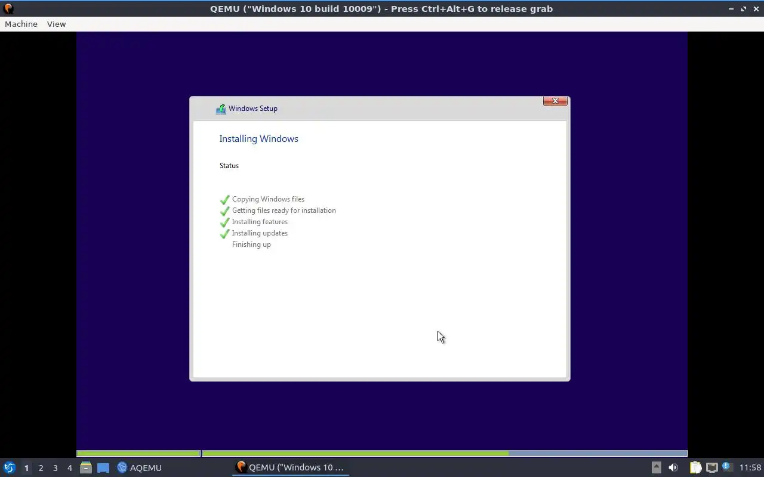Click the 'Installing features' text
This screenshot has height=477, width=764.
(x=260, y=222)
